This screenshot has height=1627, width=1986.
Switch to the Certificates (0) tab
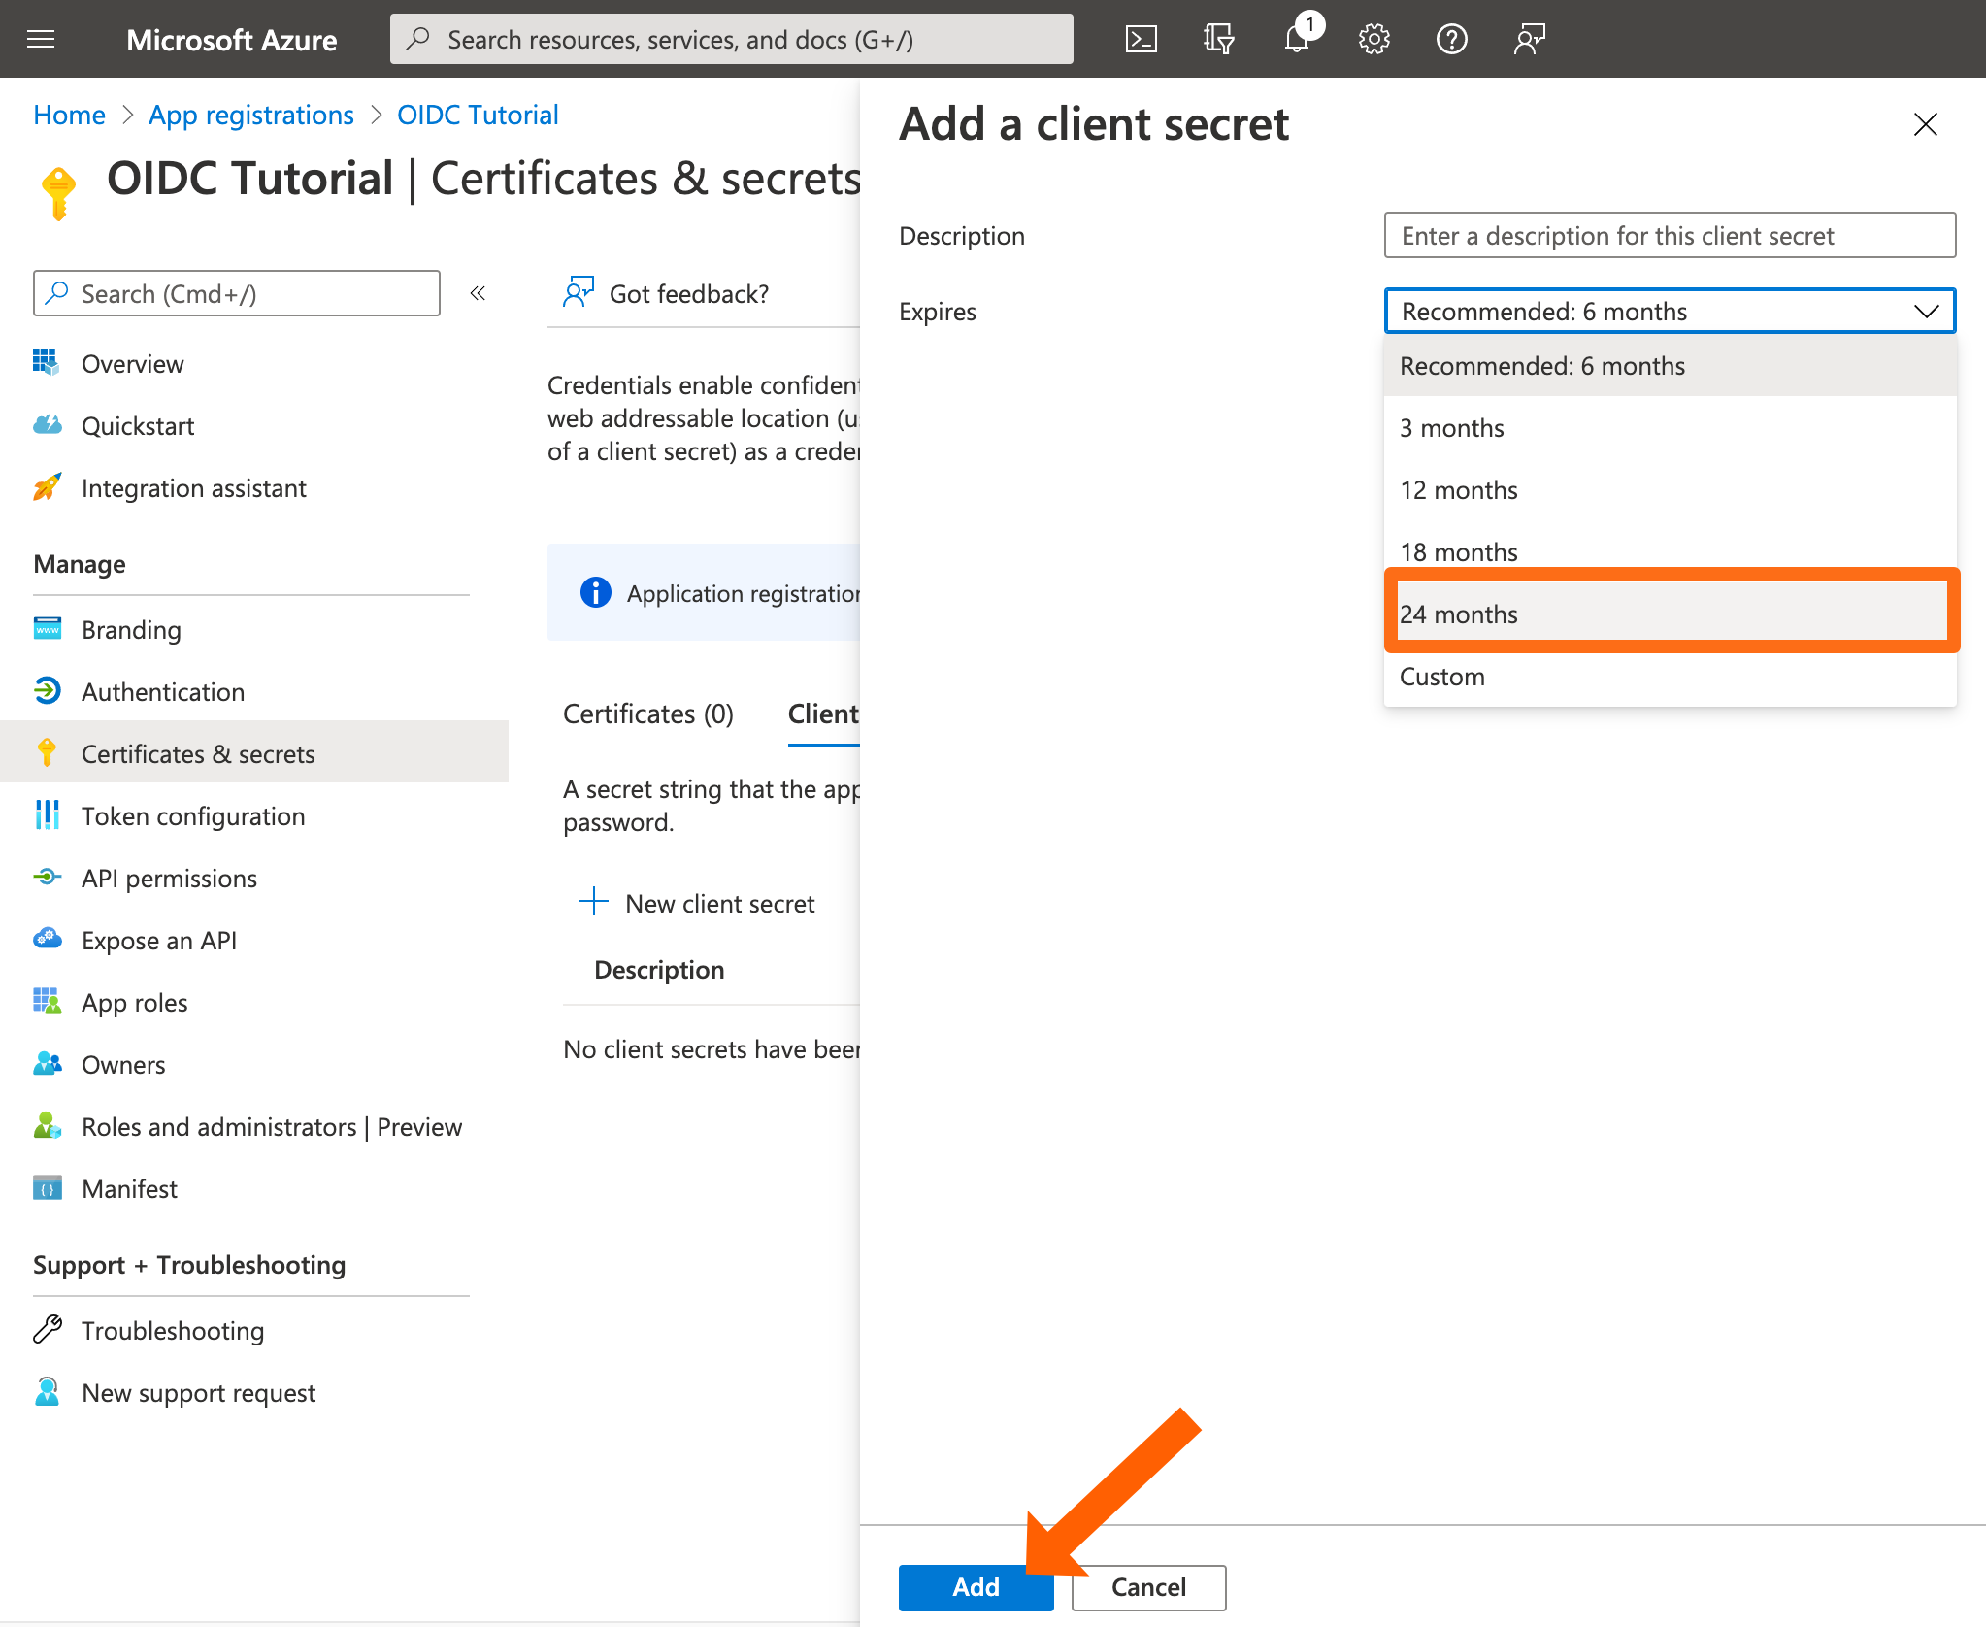pos(648,714)
